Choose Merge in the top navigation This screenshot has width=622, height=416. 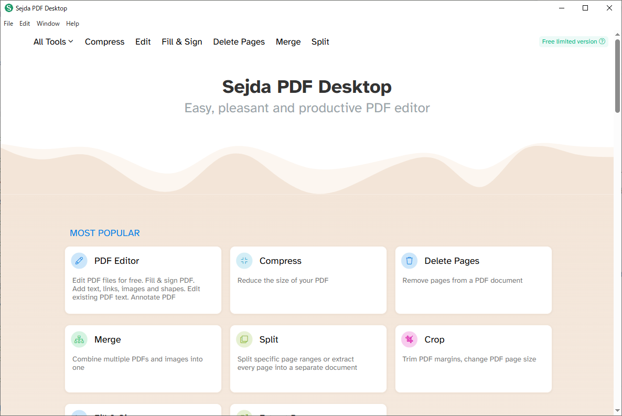coord(288,41)
